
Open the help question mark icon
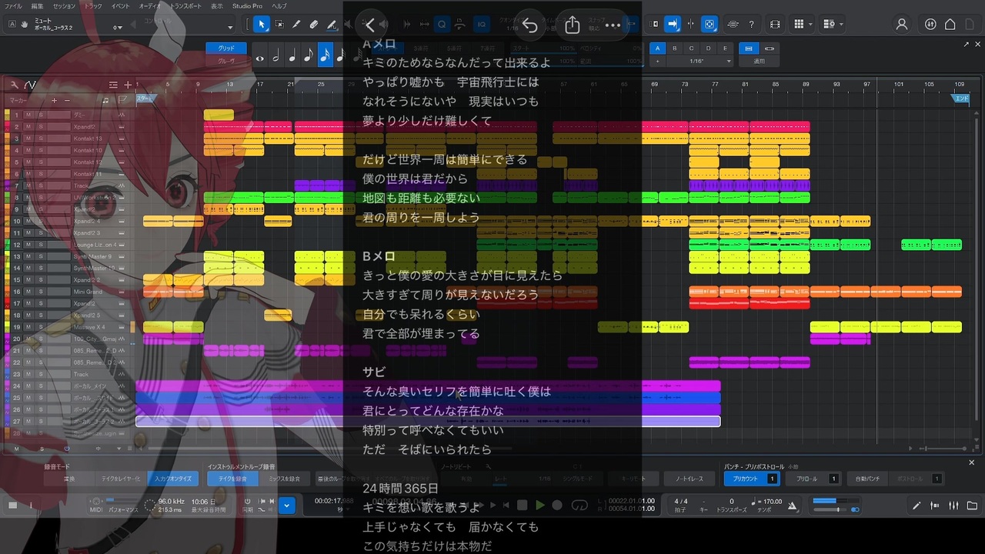click(751, 25)
